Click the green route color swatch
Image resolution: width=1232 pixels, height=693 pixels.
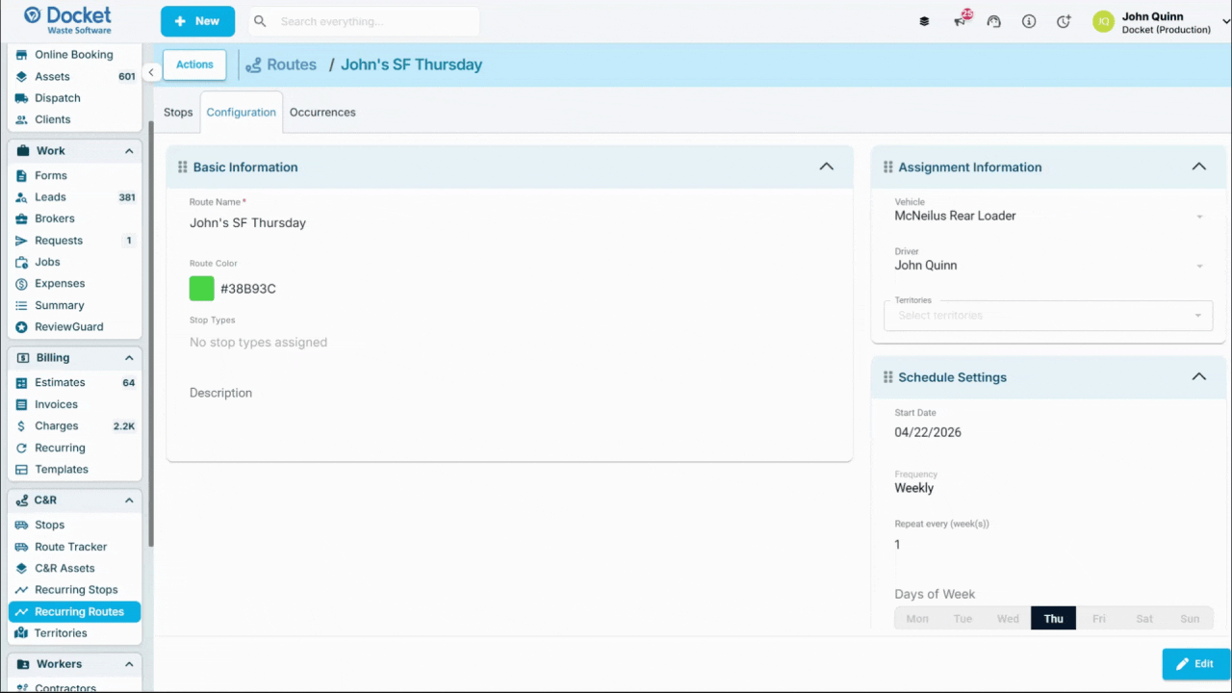tap(202, 289)
